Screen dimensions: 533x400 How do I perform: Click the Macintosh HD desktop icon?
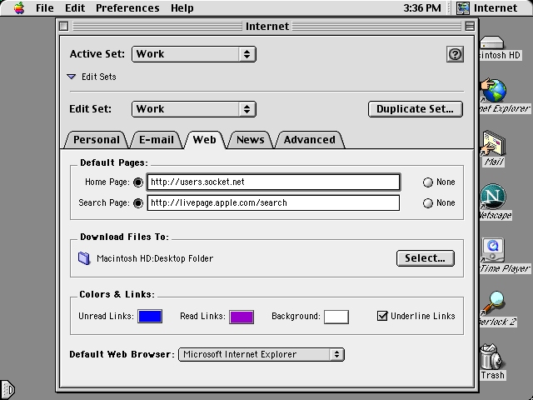(x=492, y=42)
